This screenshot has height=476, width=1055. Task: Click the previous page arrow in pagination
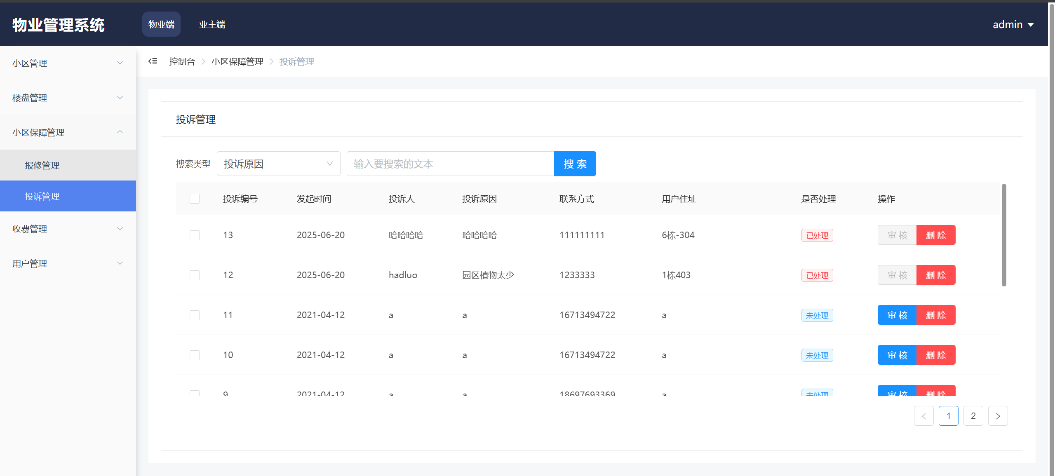click(x=923, y=416)
